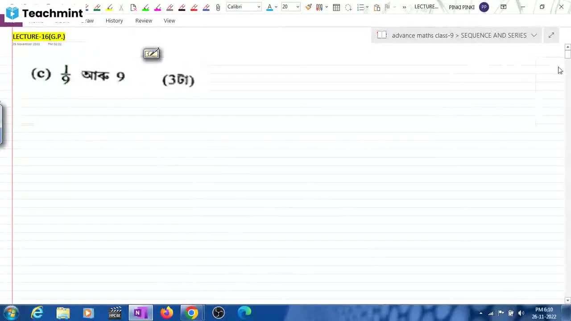
Task: Click the To Do tag flag icon
Action: click(x=387, y=7)
